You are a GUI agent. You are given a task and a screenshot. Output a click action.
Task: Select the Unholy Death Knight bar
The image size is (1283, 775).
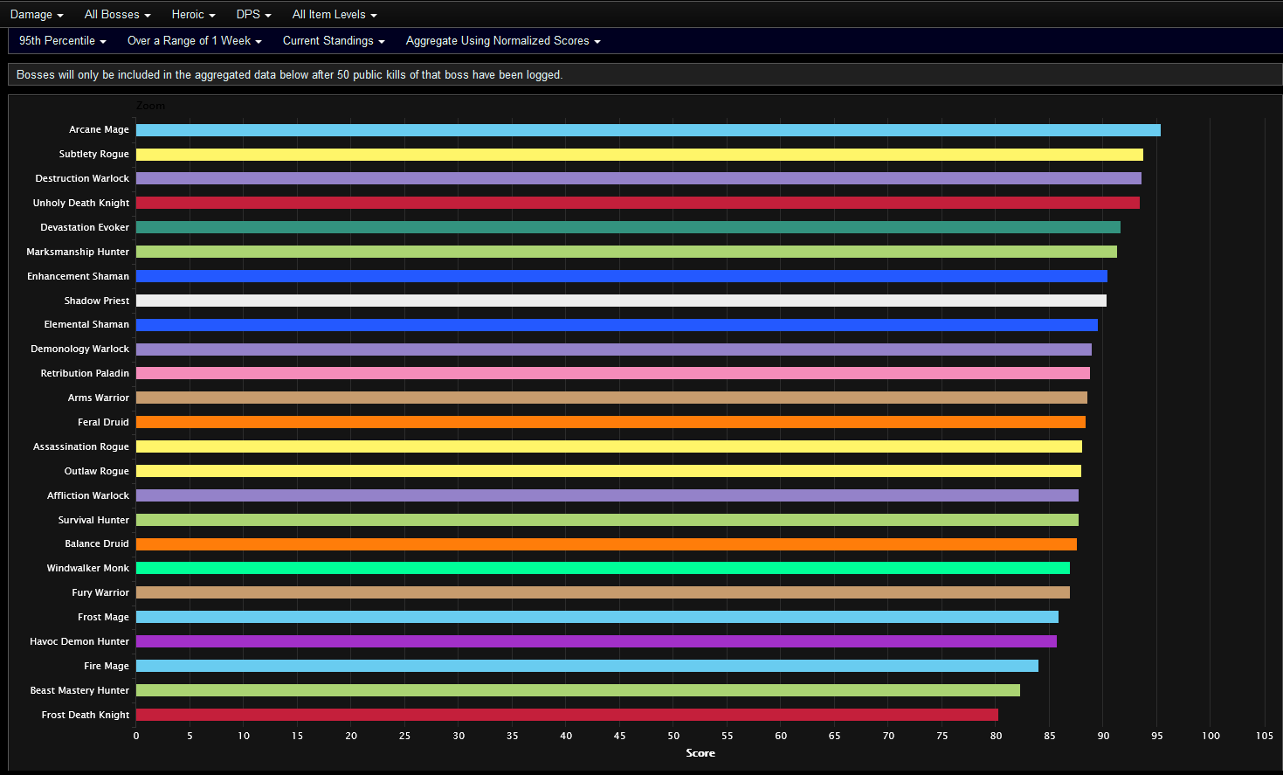click(637, 203)
